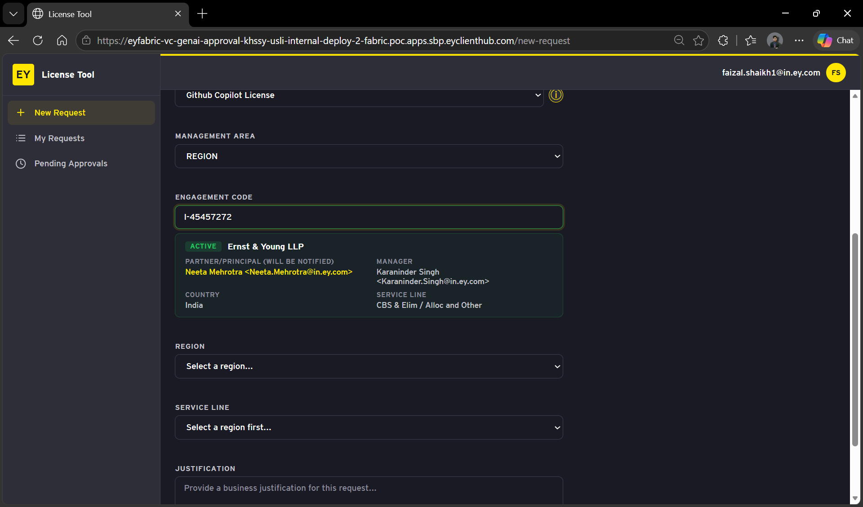Minimize the browser window
This screenshot has width=863, height=507.
pyautogui.click(x=786, y=13)
